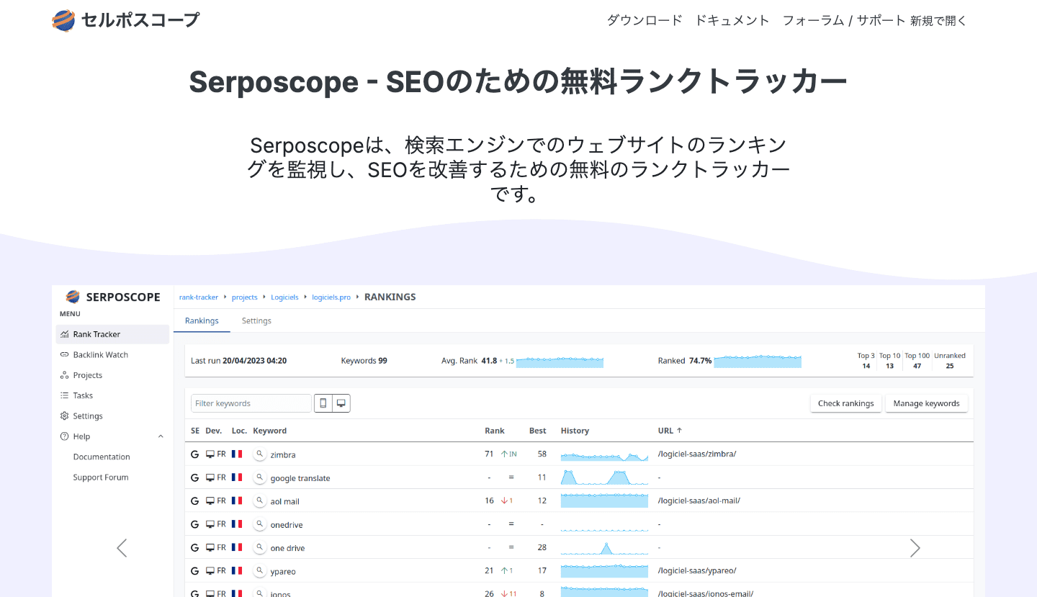Open Settings via the gear icon
The image size is (1037, 597).
(66, 416)
